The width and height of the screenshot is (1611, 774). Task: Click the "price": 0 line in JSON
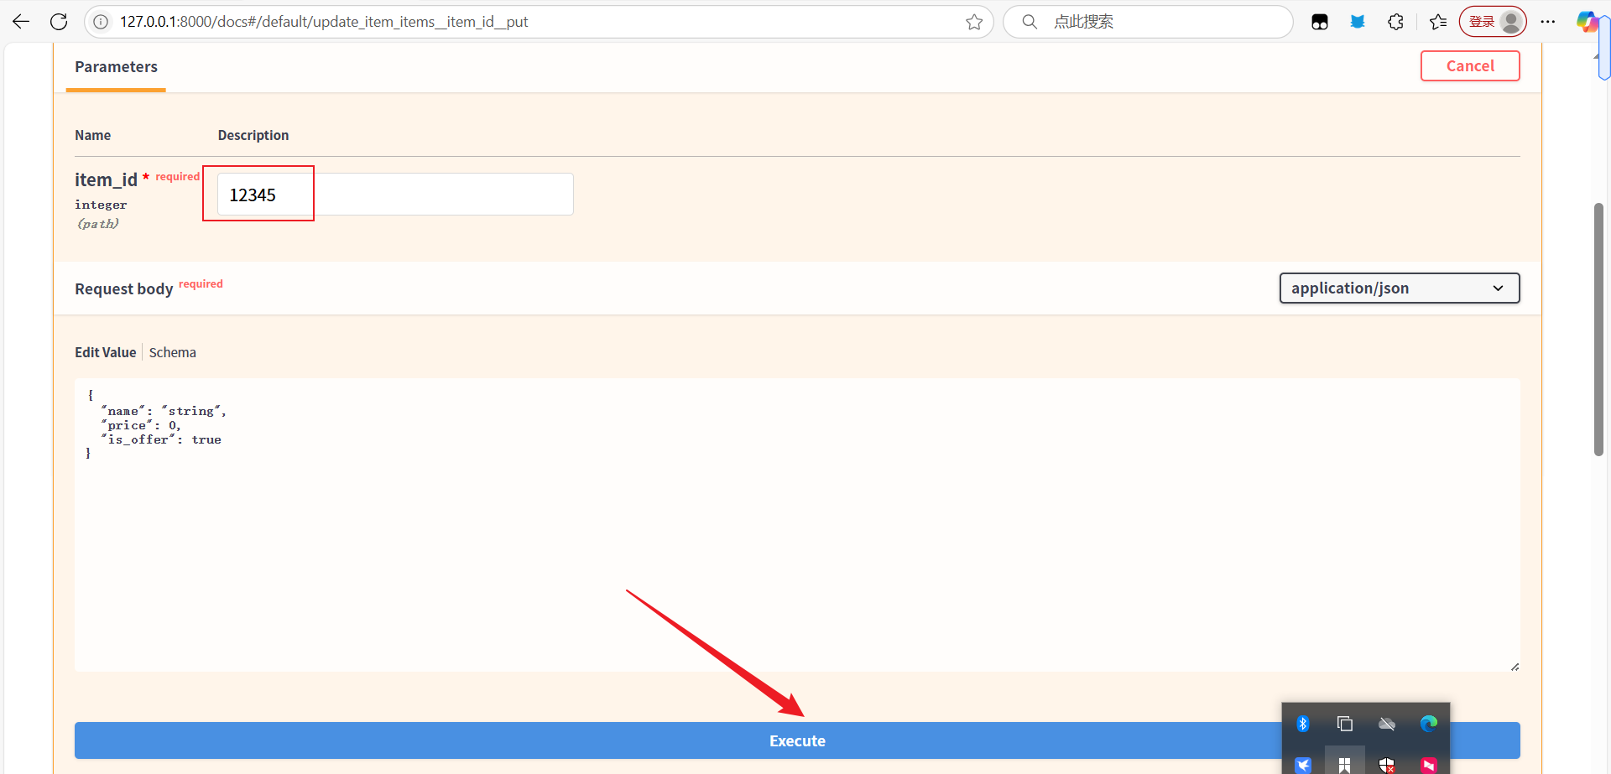pos(140,425)
